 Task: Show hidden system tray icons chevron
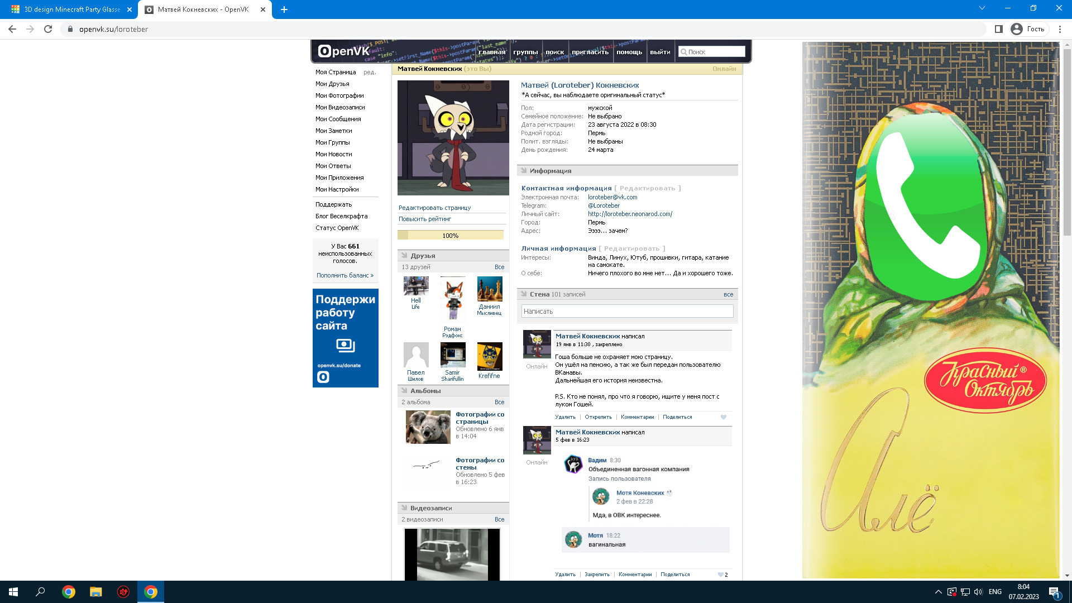pyautogui.click(x=938, y=592)
